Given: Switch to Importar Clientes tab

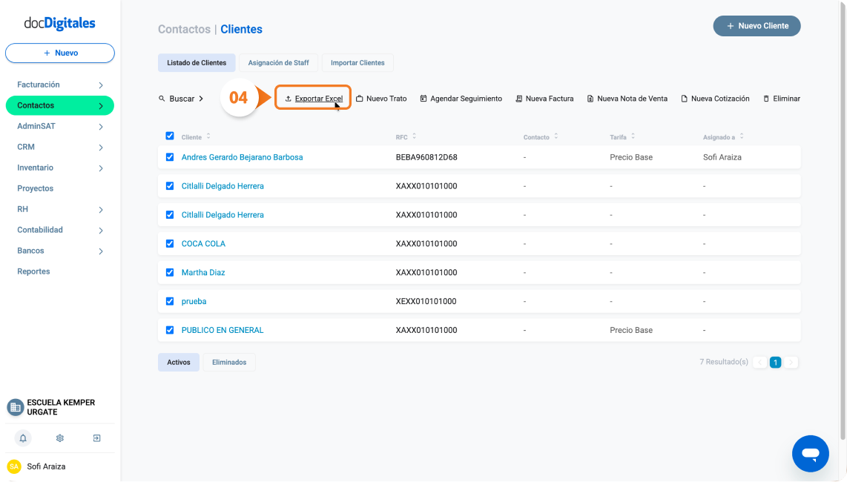Looking at the screenshot, I should tap(357, 63).
